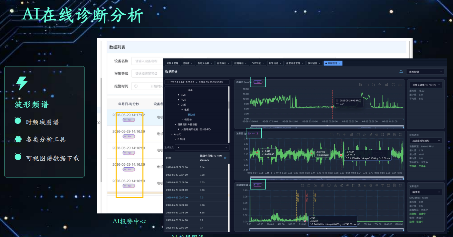The image size is (453, 237).
Task: Switch to the 规则库 tab
Action: [x=187, y=63]
